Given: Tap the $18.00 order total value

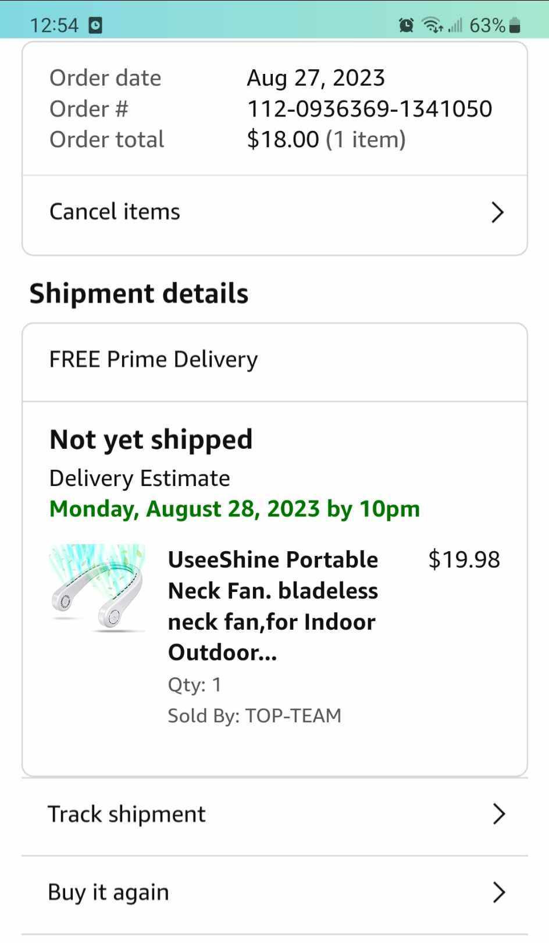Looking at the screenshot, I should pyautogui.click(x=283, y=140).
